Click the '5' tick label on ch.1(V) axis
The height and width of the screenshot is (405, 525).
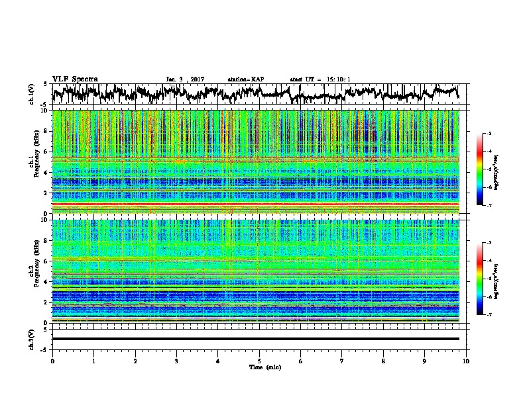point(46,84)
